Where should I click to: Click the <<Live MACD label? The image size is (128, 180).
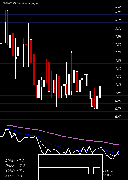(108, 173)
